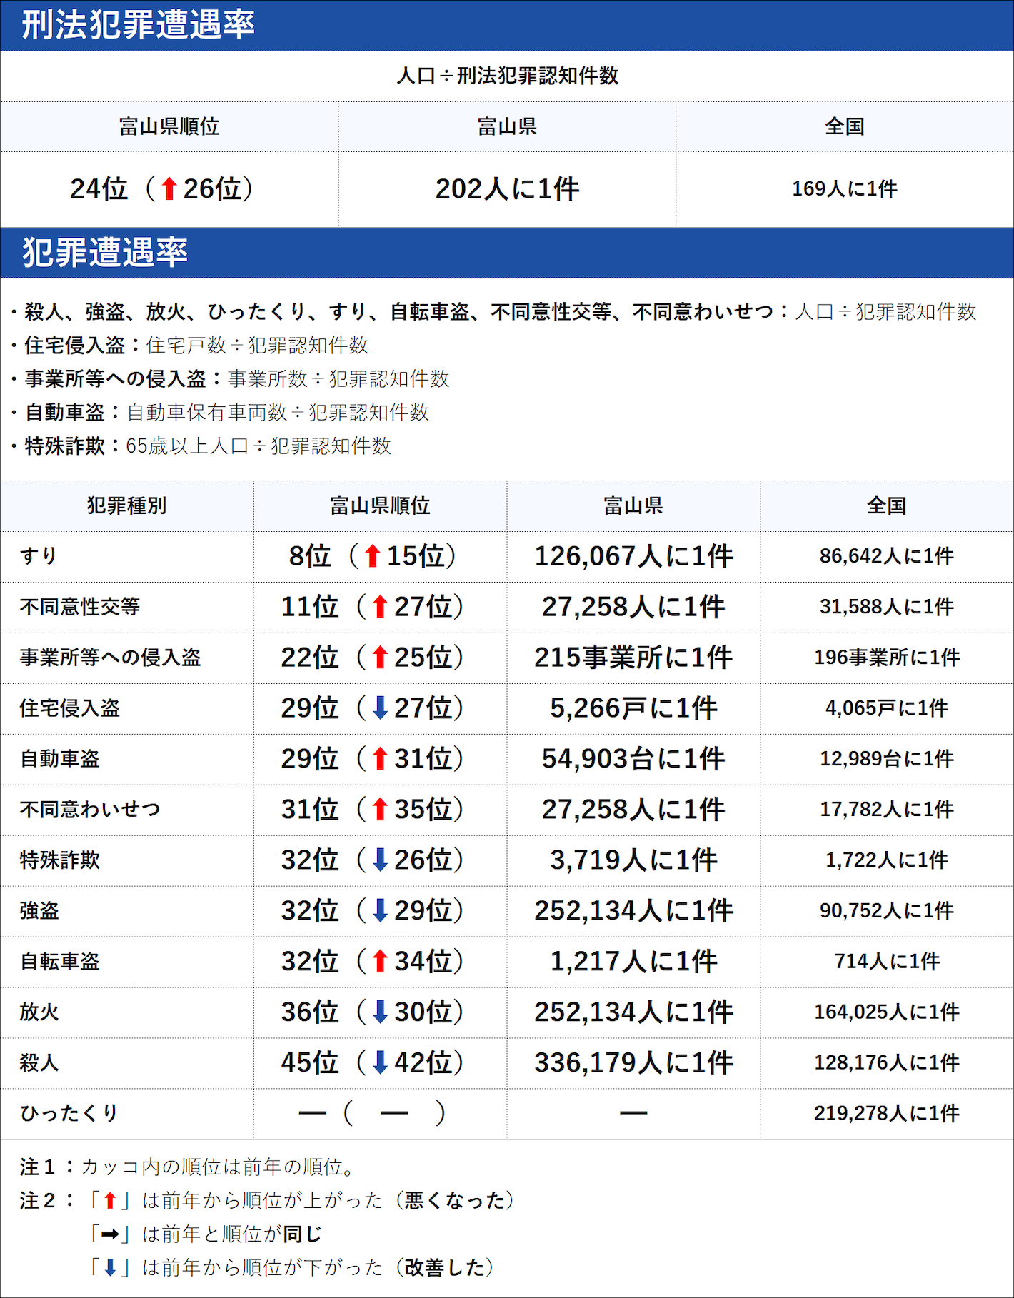Image resolution: width=1014 pixels, height=1298 pixels.
Task: Click the 人口÷刑法犯罪認知件数 formula text
Action: tap(507, 76)
